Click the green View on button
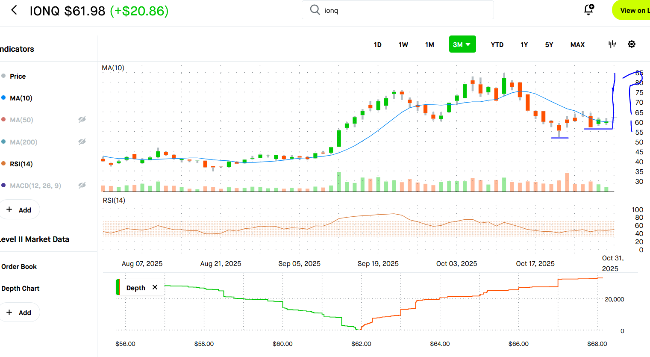Viewport: 650px width, 357px height. click(x=631, y=10)
